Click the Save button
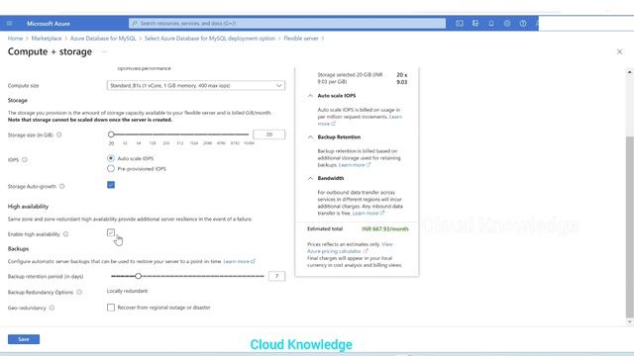This screenshot has width=634, height=356. point(24,339)
